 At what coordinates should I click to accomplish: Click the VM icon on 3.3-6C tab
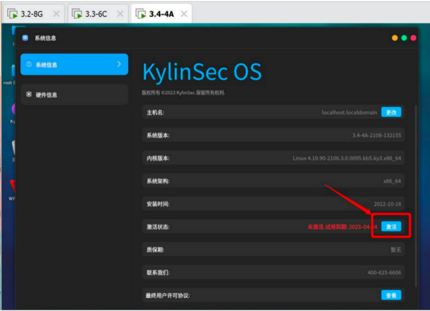click(x=77, y=13)
